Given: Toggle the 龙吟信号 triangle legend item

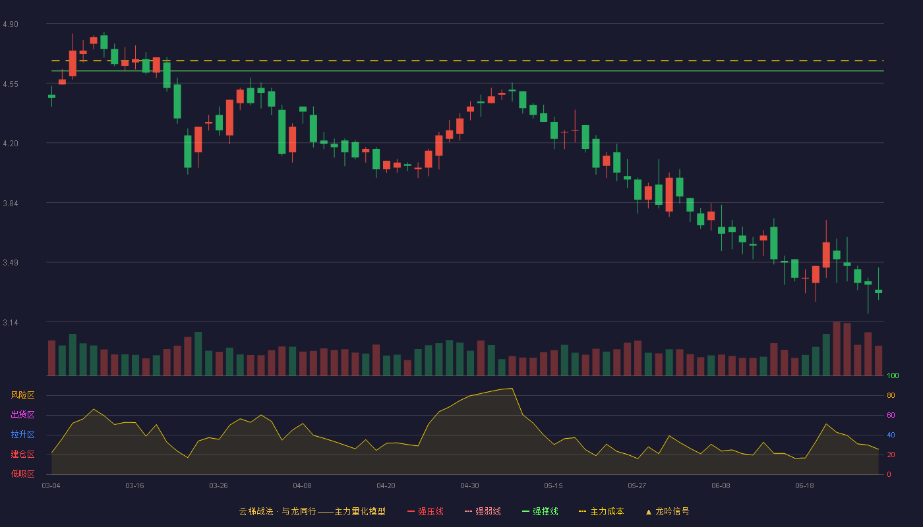Looking at the screenshot, I should pos(667,511).
